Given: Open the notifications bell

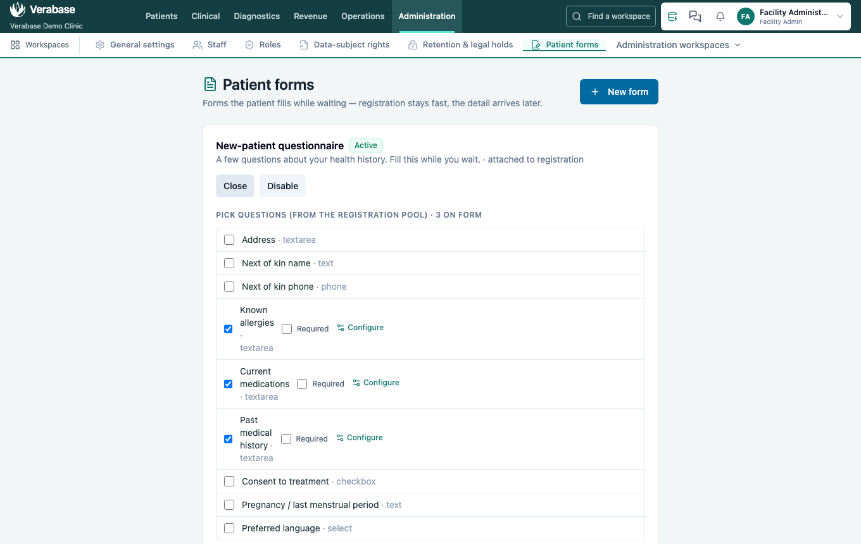Looking at the screenshot, I should pyautogui.click(x=720, y=16).
